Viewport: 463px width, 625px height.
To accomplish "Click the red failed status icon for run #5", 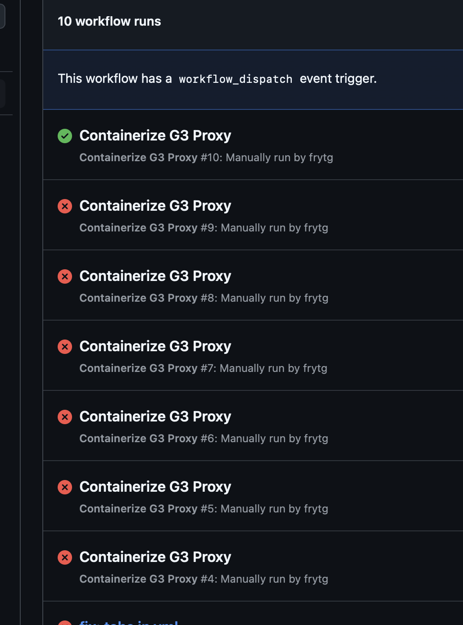I will tap(65, 487).
